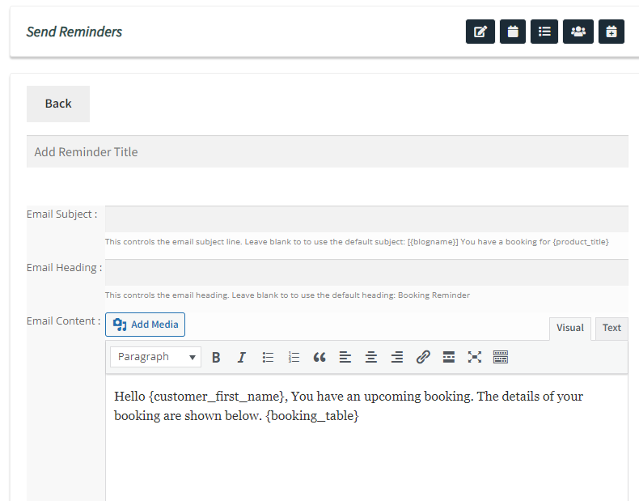Click into the Email Heading field
The height and width of the screenshot is (501, 639).
[x=366, y=272]
